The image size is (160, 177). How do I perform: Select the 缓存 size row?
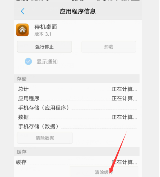coord(77,162)
